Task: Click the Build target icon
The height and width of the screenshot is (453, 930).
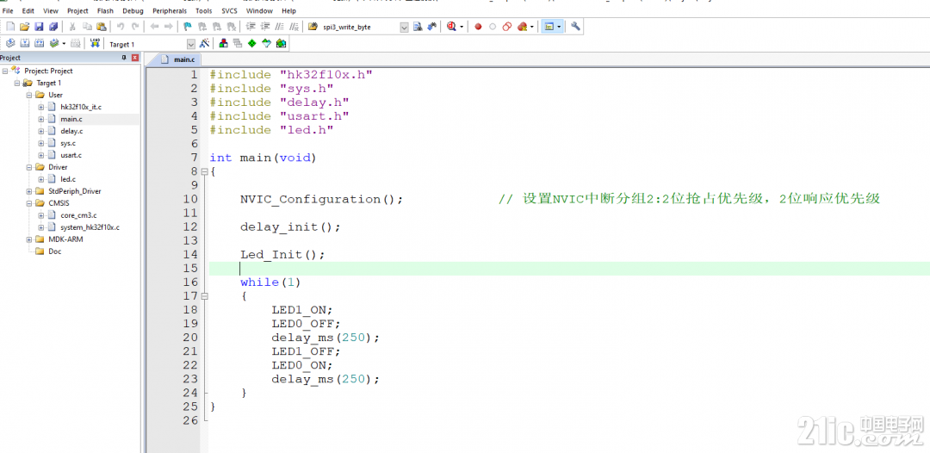Action: click(x=25, y=43)
